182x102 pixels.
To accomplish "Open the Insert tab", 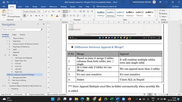I will click(x=20, y=7).
